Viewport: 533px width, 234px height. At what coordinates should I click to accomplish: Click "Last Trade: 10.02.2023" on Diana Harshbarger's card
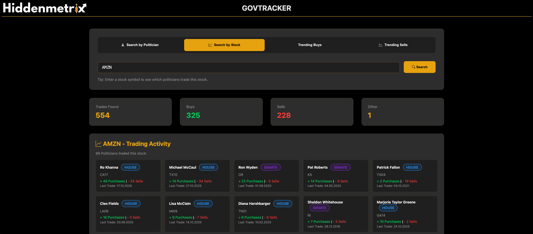tap(255, 222)
